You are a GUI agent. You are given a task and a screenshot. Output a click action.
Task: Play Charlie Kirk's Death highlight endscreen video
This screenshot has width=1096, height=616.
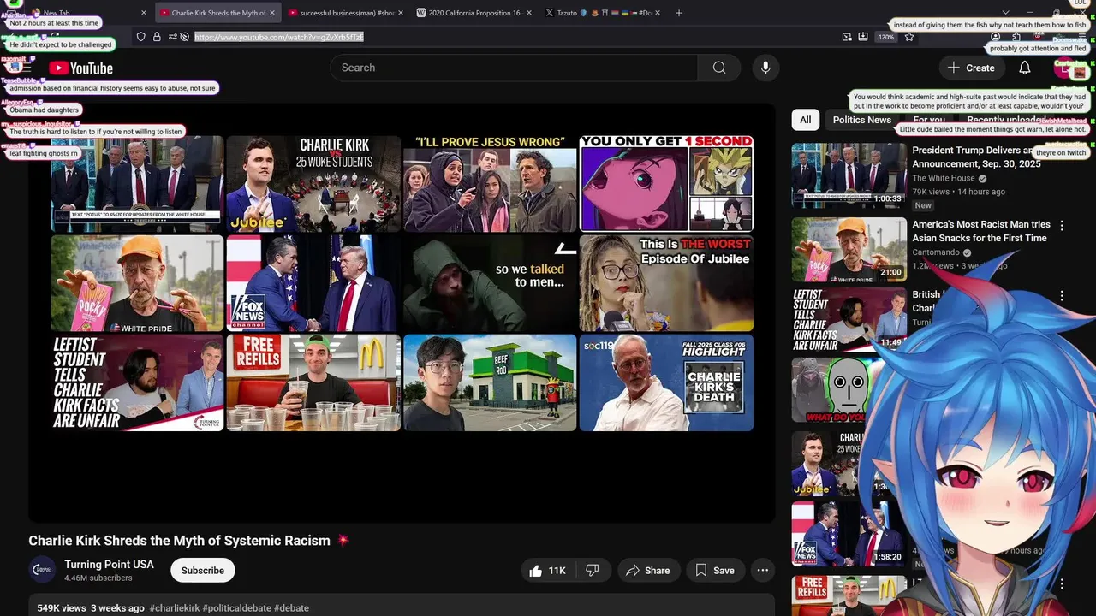coord(666,382)
